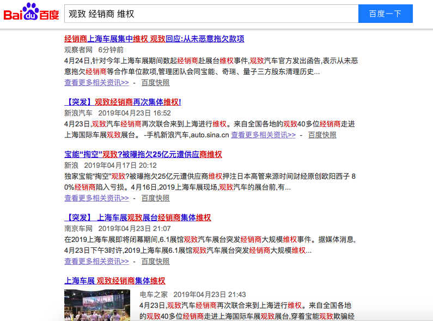Click the 百度一下 search button

(386, 14)
